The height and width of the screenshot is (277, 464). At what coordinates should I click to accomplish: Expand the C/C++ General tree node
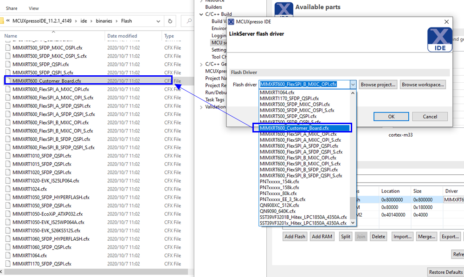point(201,64)
